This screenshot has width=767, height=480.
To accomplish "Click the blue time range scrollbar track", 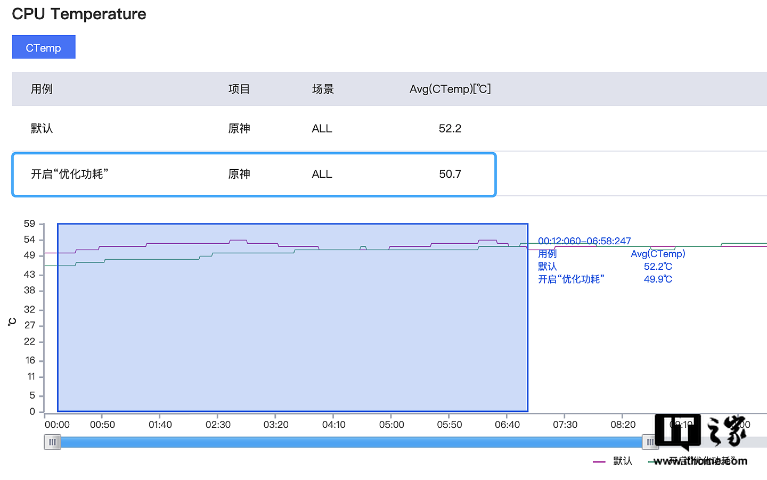I will [x=351, y=442].
